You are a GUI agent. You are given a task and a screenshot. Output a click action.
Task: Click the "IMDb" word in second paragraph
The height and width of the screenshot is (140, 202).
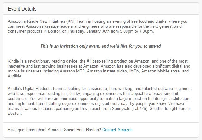pos(134,71)
